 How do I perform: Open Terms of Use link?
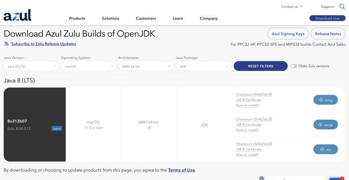[181, 170]
